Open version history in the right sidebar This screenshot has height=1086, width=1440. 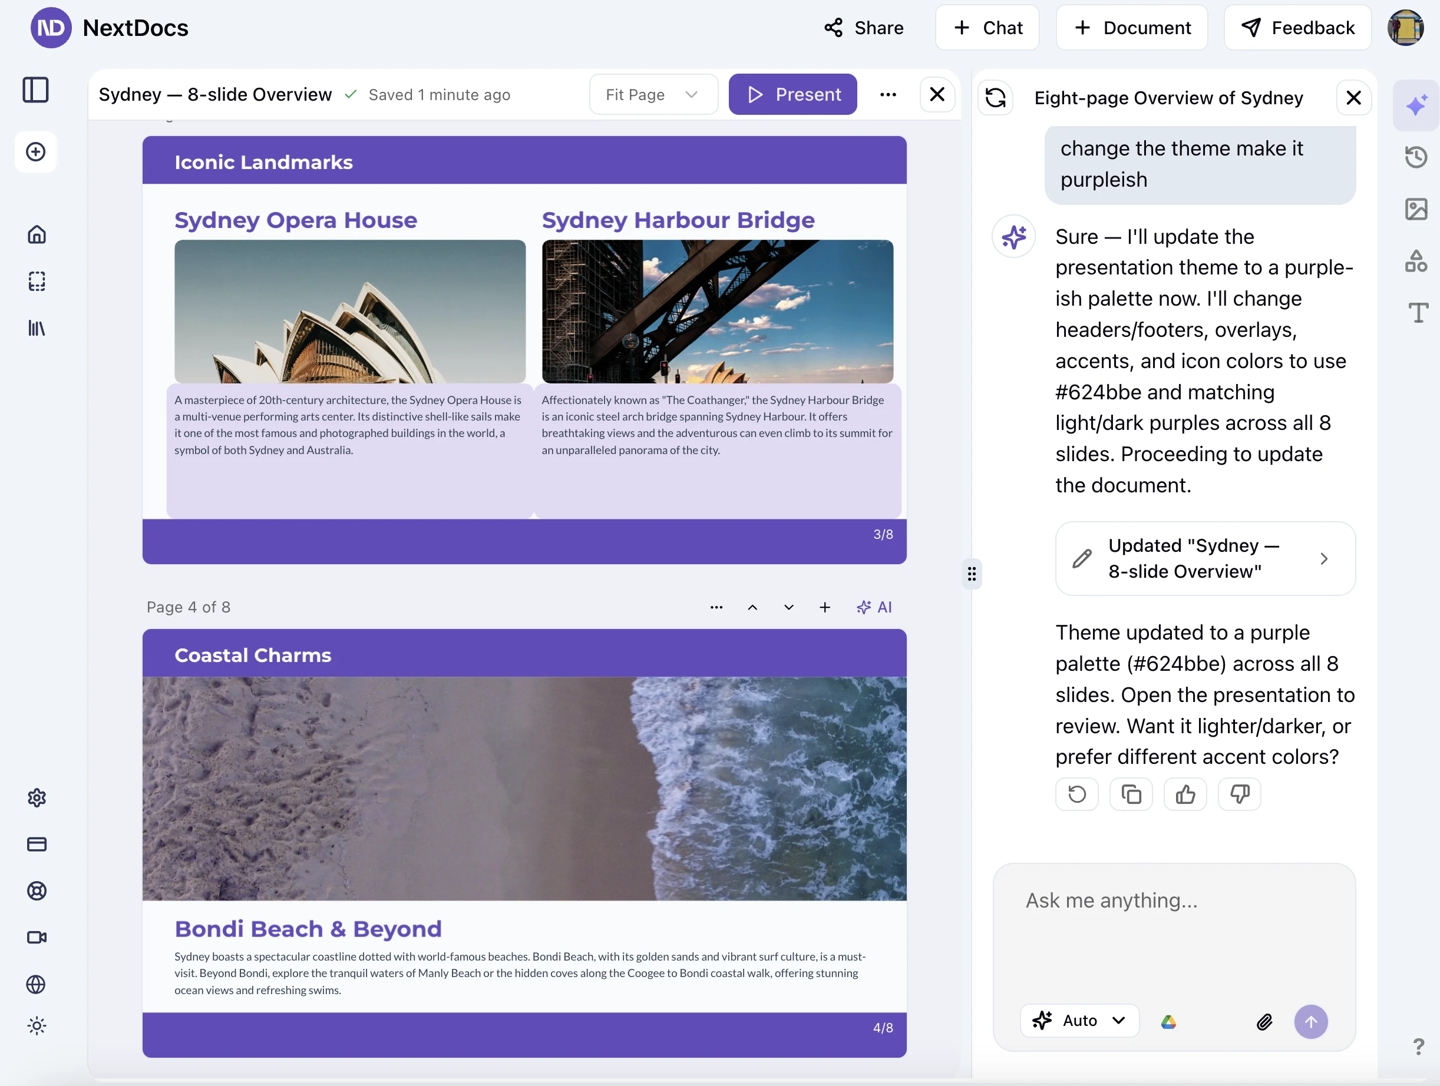pos(1415,156)
